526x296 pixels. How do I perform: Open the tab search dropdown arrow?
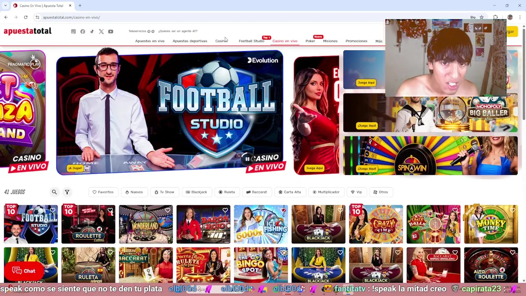(5, 6)
